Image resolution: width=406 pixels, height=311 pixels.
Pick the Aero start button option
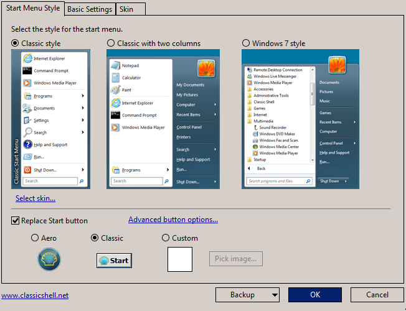(35, 238)
